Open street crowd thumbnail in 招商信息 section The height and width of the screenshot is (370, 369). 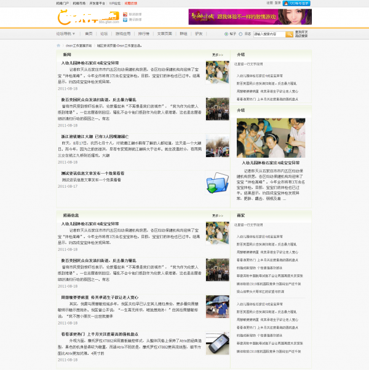tap(217, 270)
